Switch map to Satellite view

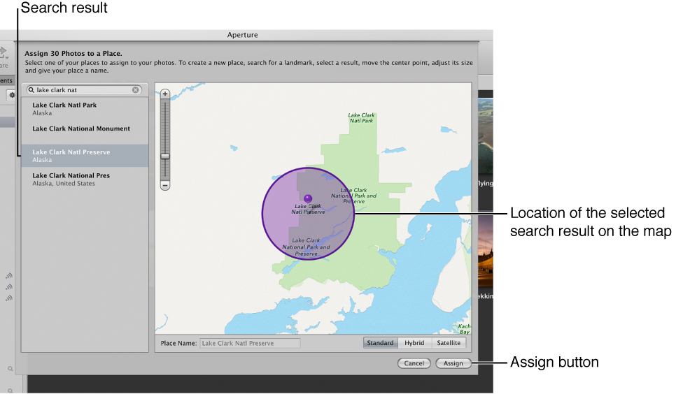(449, 343)
